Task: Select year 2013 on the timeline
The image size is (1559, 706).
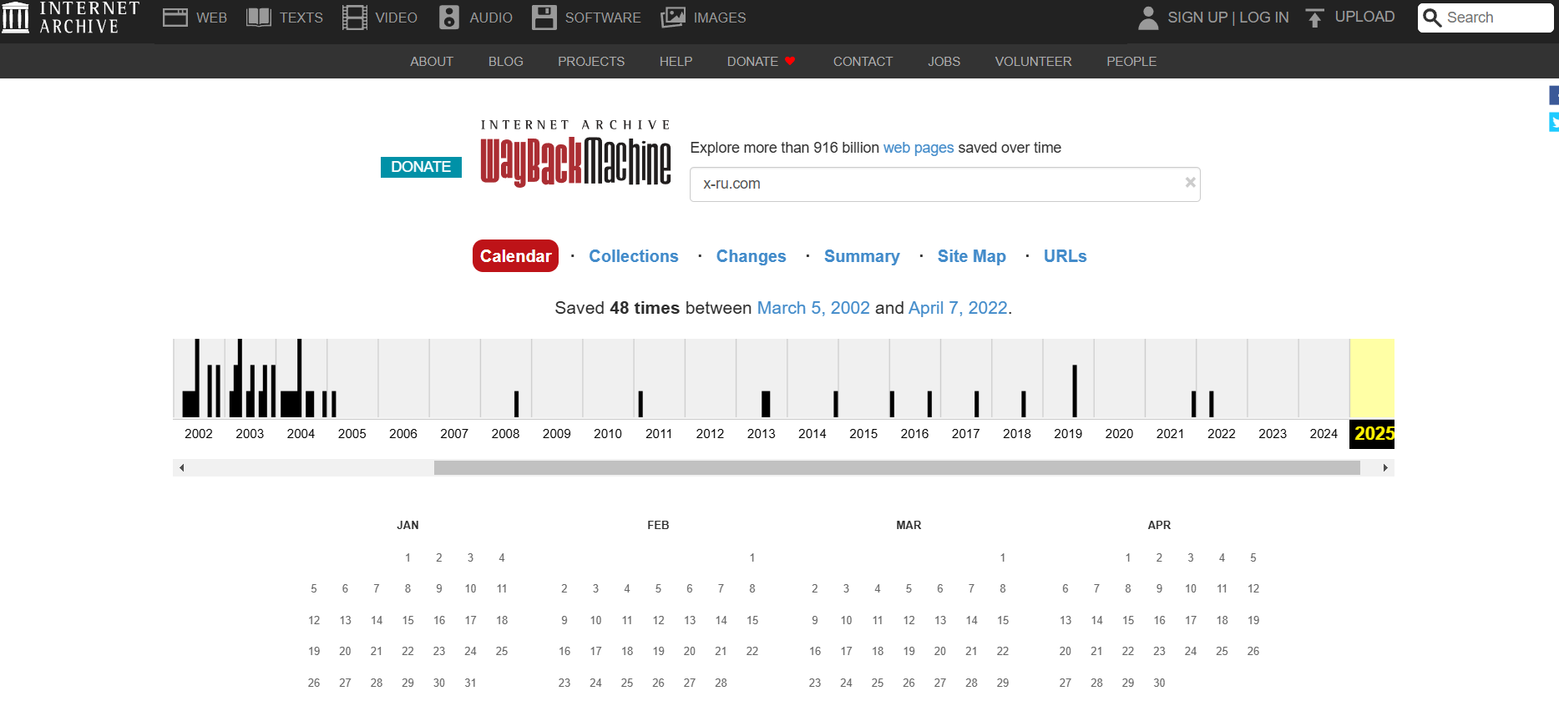Action: tap(761, 434)
